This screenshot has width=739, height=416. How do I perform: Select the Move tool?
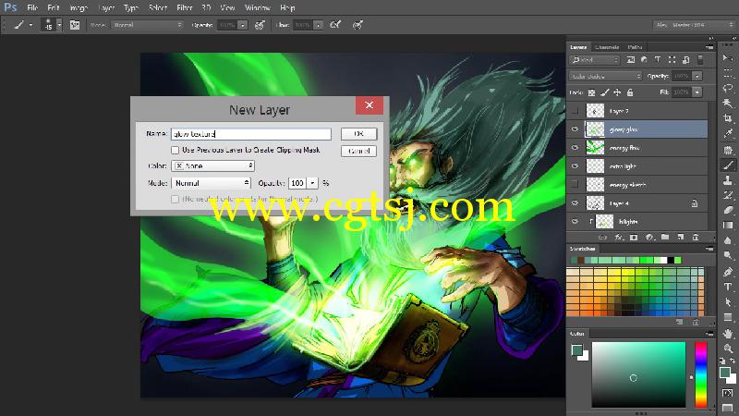728,57
